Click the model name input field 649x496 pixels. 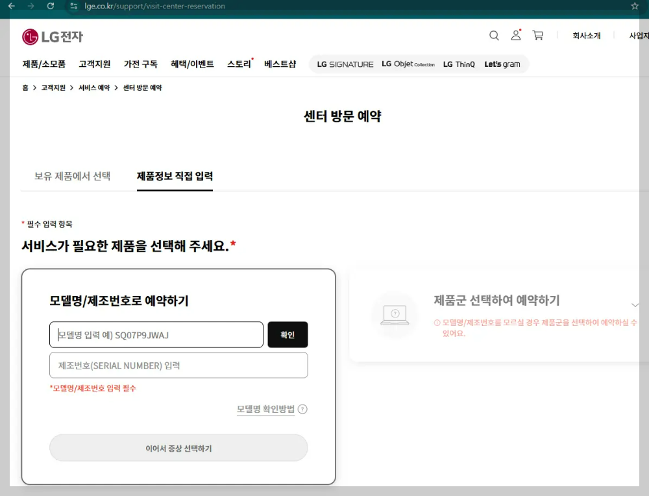[x=156, y=334]
